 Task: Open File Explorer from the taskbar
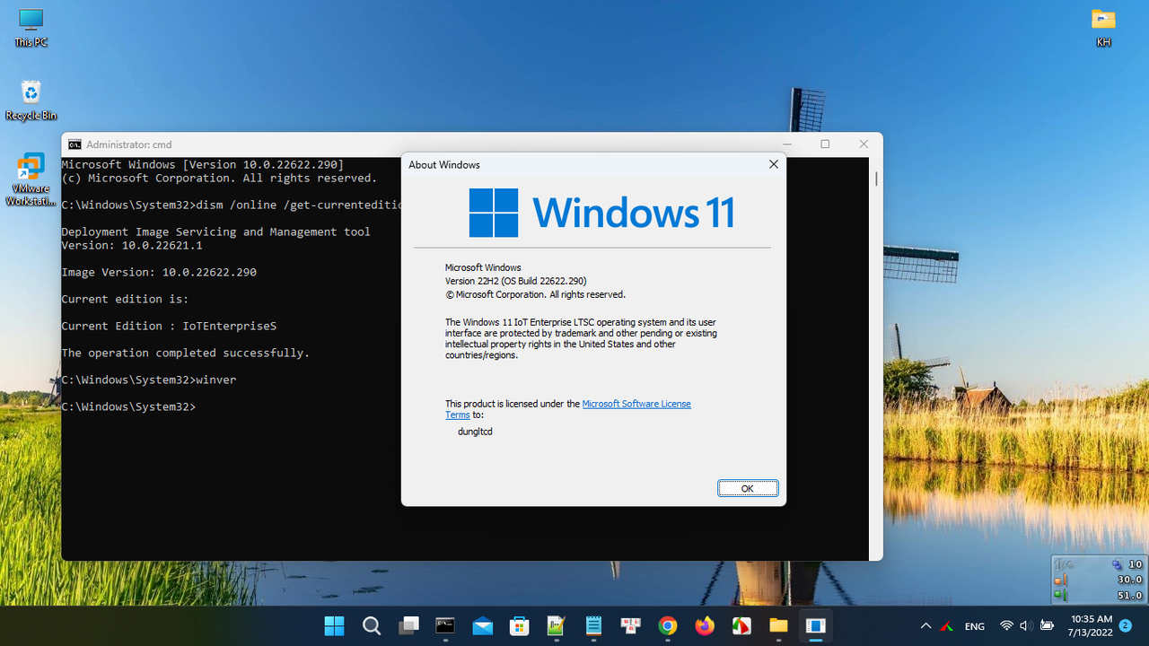778,625
